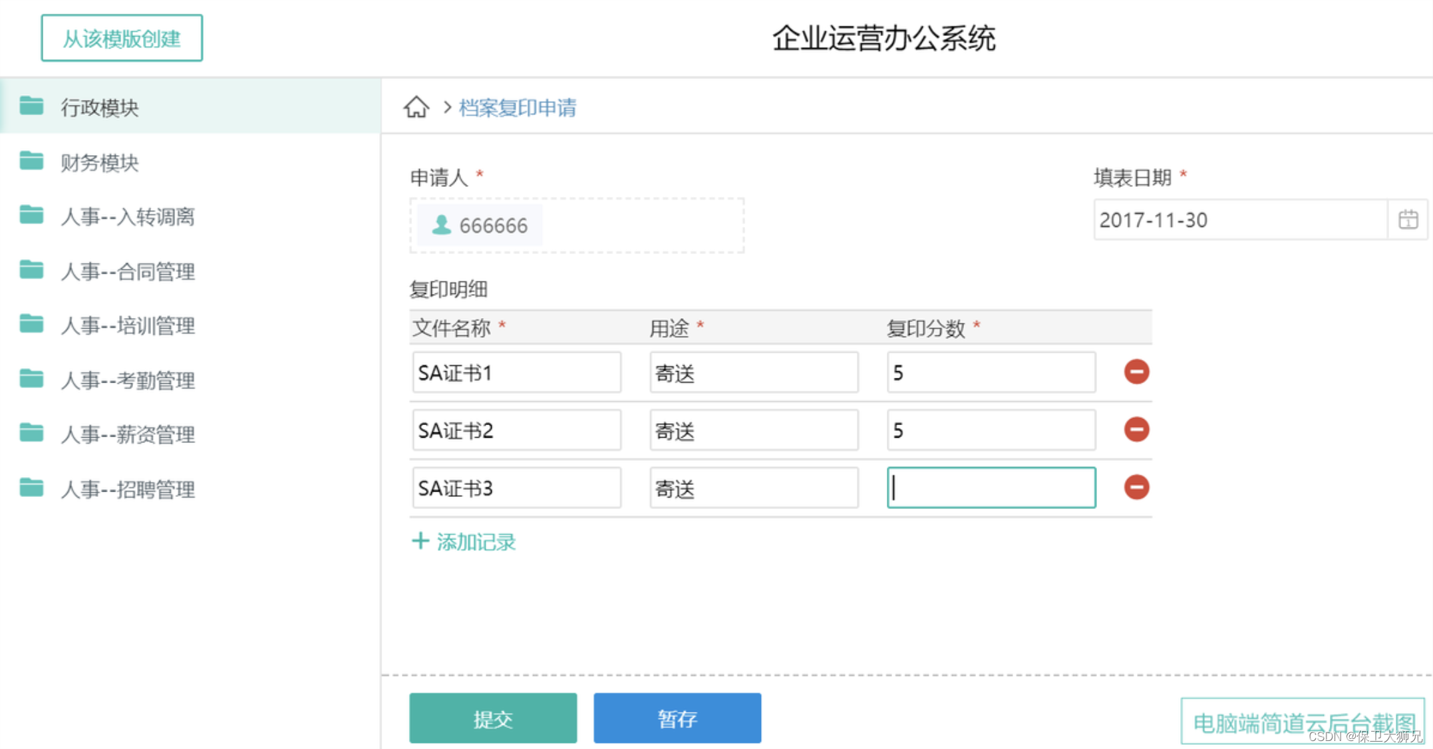Click 从该模版创建 button
The width and height of the screenshot is (1433, 749).
click(122, 39)
